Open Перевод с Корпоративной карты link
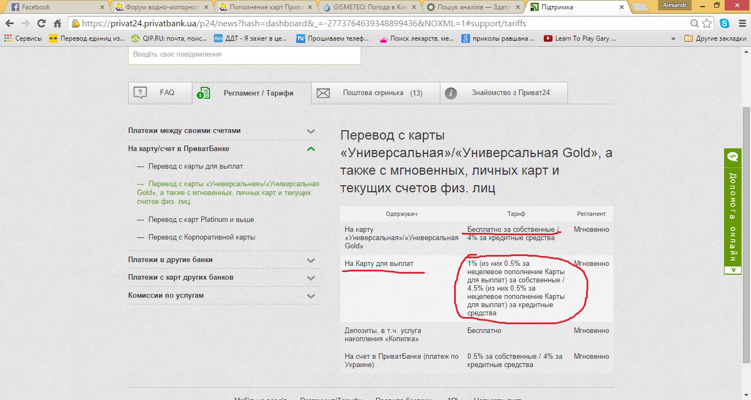Screen dimensions: 751x400 pos(202,237)
